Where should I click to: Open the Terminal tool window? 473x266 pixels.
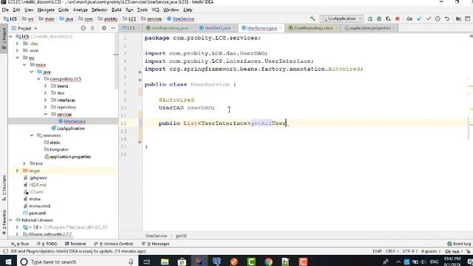(x=75, y=244)
